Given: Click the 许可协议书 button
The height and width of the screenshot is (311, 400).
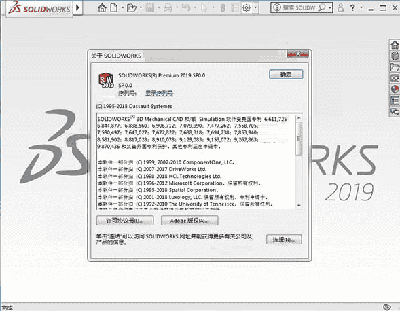Looking at the screenshot, I should point(125,221).
